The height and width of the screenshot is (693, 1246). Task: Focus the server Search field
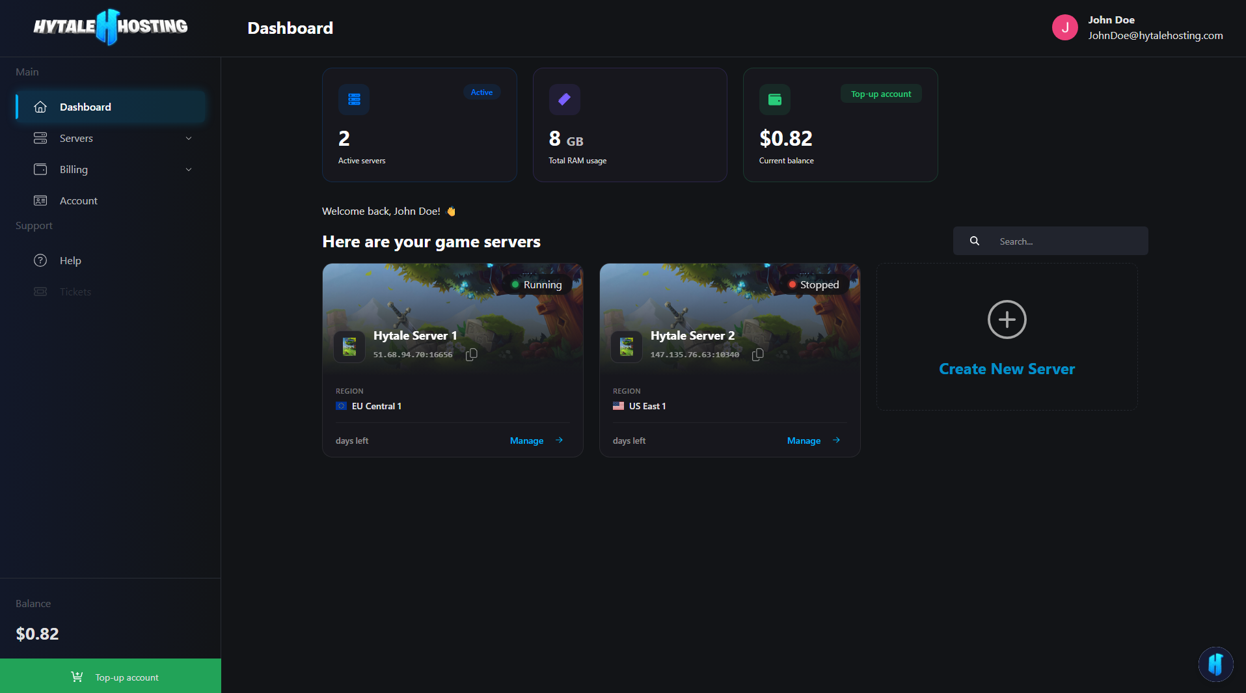[x=1050, y=241]
